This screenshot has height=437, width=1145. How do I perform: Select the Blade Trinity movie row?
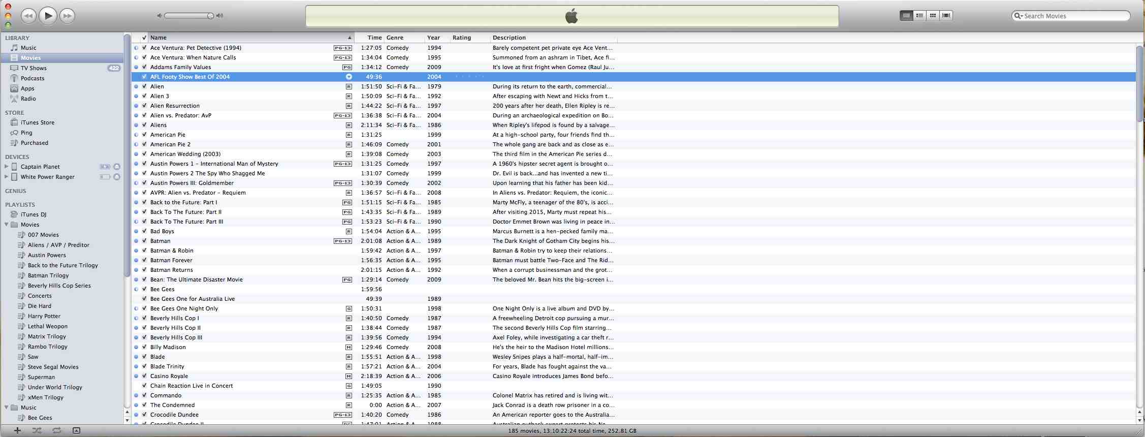[633, 366]
